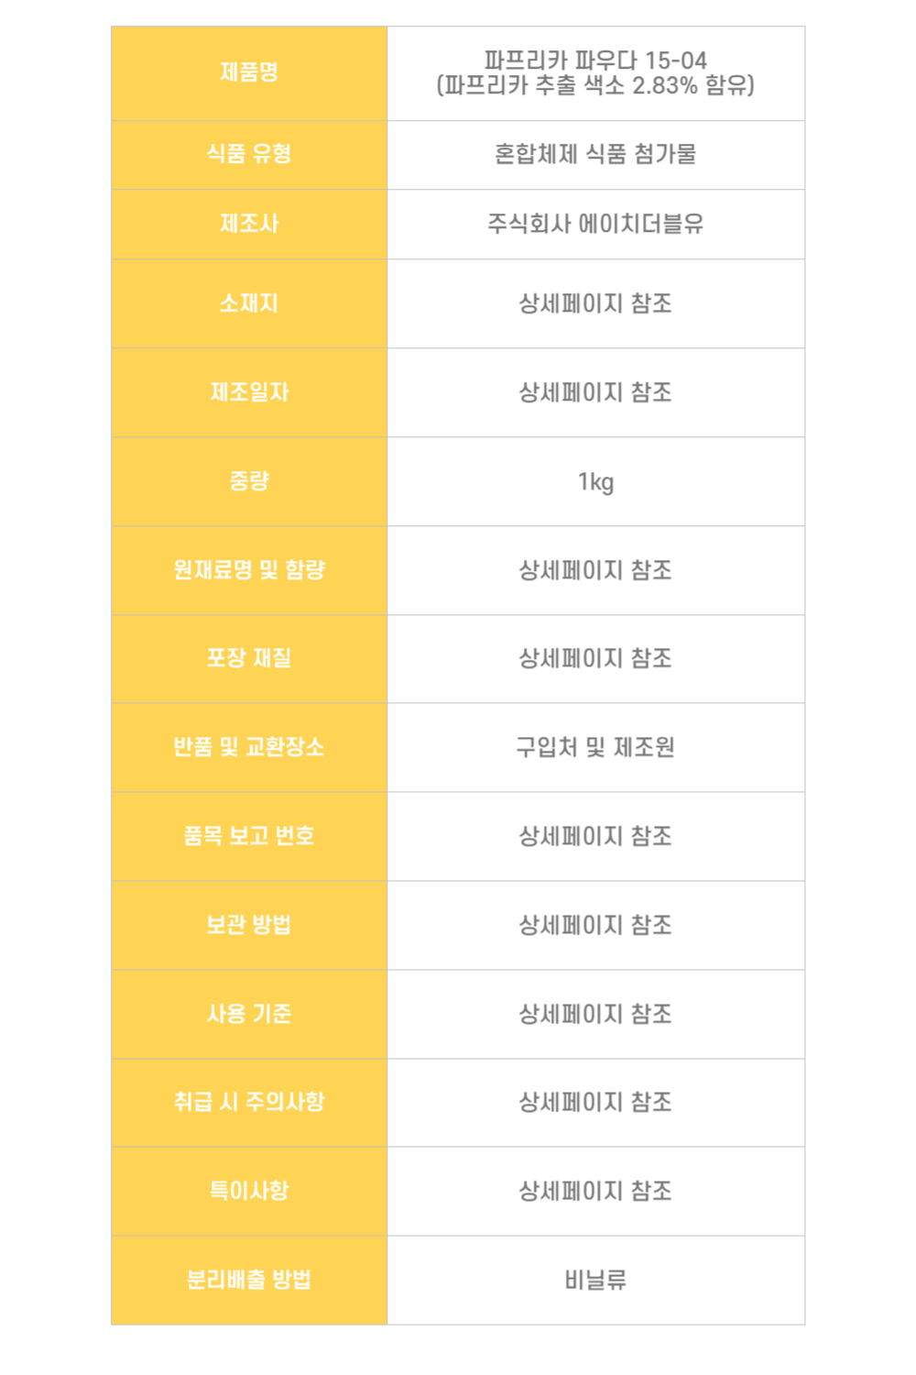Click the 제품명 header cell
916x1375 pixels.
click(x=249, y=72)
